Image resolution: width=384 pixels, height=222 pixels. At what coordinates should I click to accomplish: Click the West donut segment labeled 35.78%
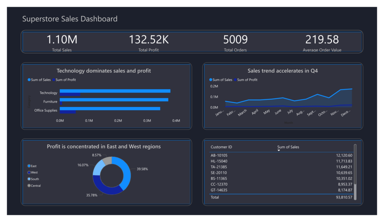click(105, 188)
